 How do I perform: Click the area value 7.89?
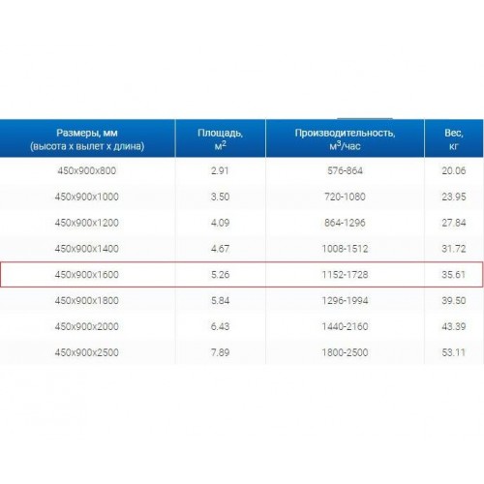coord(220,352)
